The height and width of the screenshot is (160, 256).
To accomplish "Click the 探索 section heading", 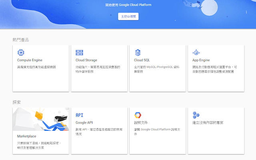I will pos(16,102).
